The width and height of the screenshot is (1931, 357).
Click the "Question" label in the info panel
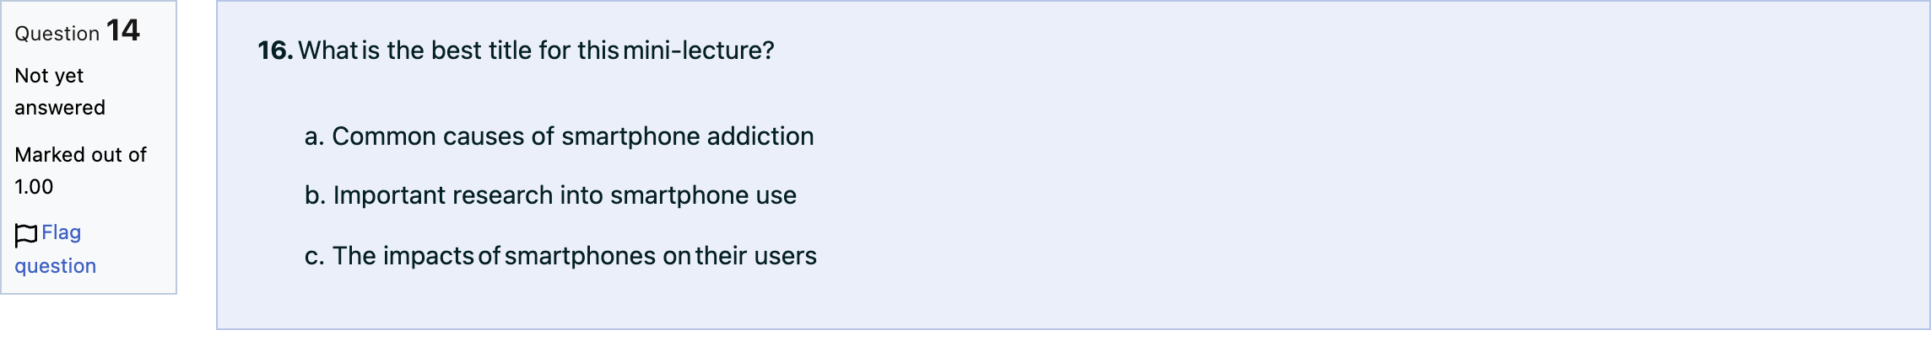[x=57, y=34]
